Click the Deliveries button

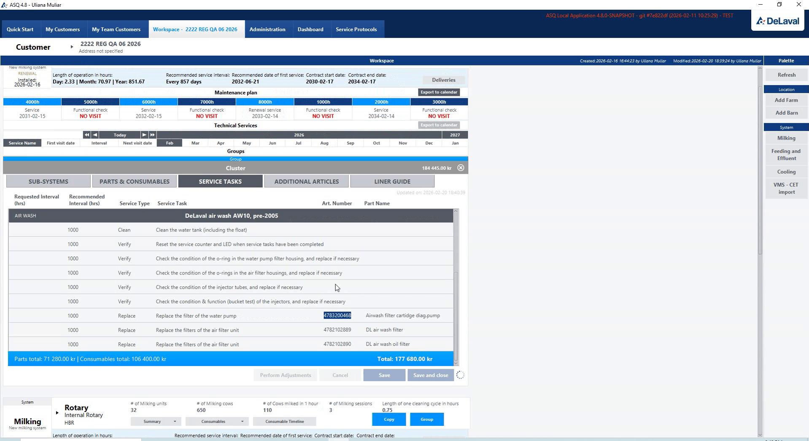(444, 80)
